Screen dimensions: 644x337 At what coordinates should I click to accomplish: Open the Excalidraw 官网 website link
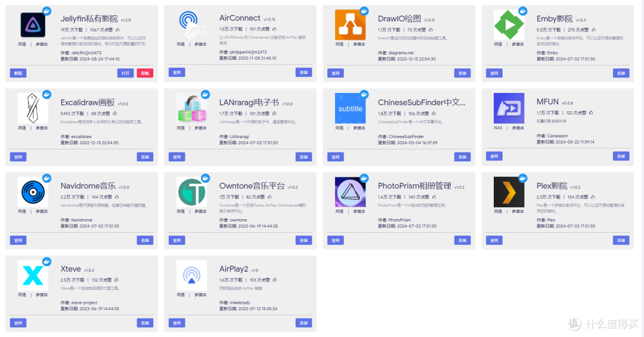click(18, 157)
